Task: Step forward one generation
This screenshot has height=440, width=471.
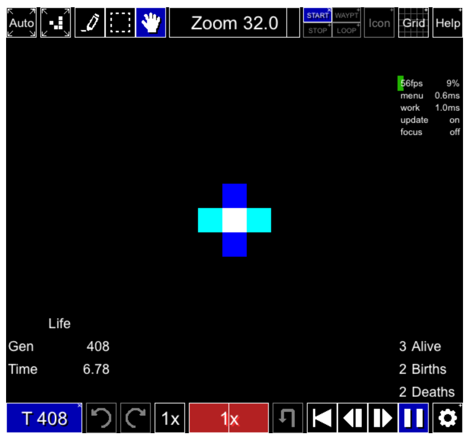Action: 383,418
